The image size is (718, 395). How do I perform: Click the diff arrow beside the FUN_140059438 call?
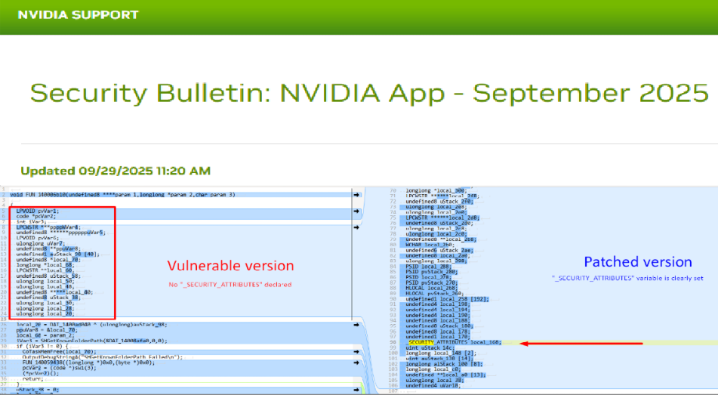(356, 363)
